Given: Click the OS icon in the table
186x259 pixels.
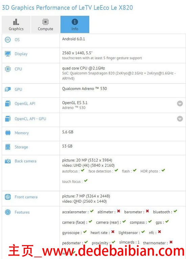Looking at the screenshot, I should pyautogui.click(x=8, y=40).
